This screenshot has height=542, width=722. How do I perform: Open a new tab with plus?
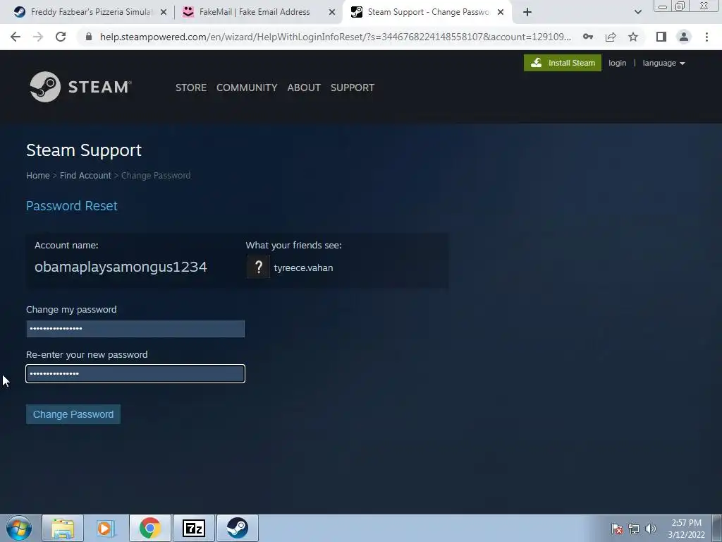tap(527, 12)
